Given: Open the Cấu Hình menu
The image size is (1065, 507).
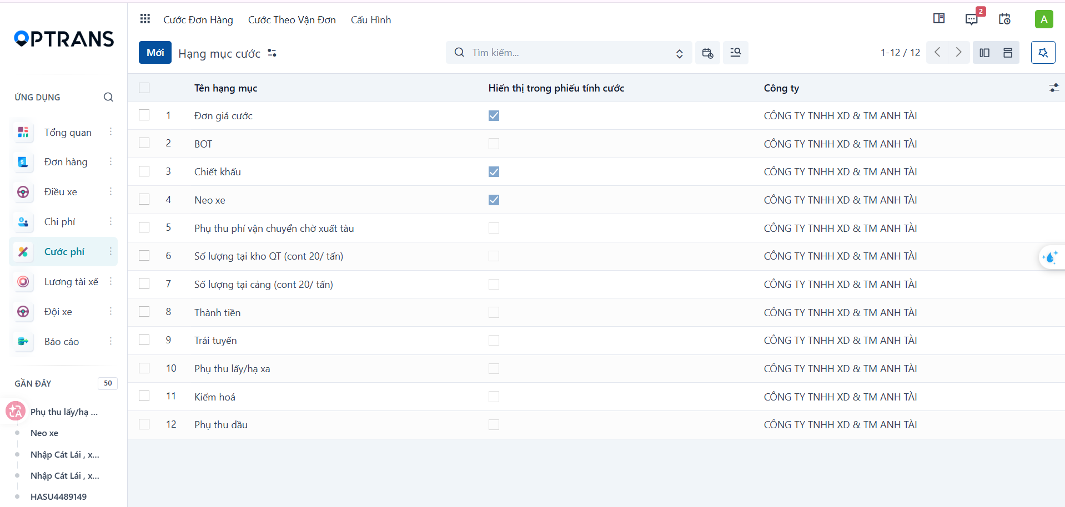Looking at the screenshot, I should coord(371,20).
